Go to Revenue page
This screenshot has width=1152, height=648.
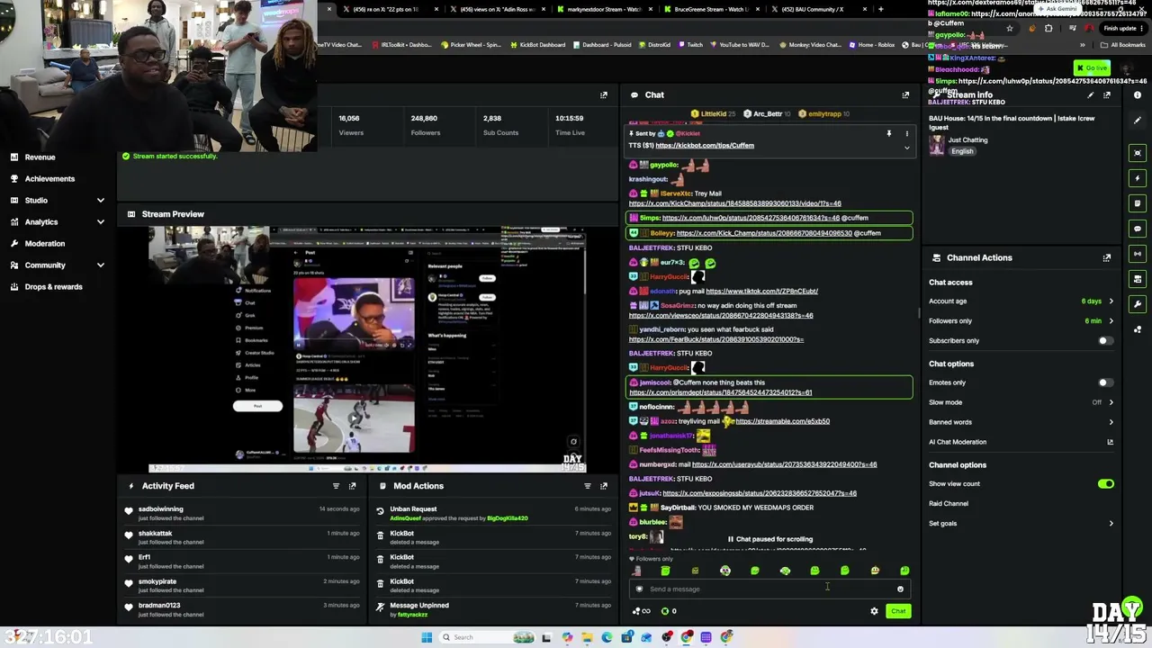click(40, 157)
